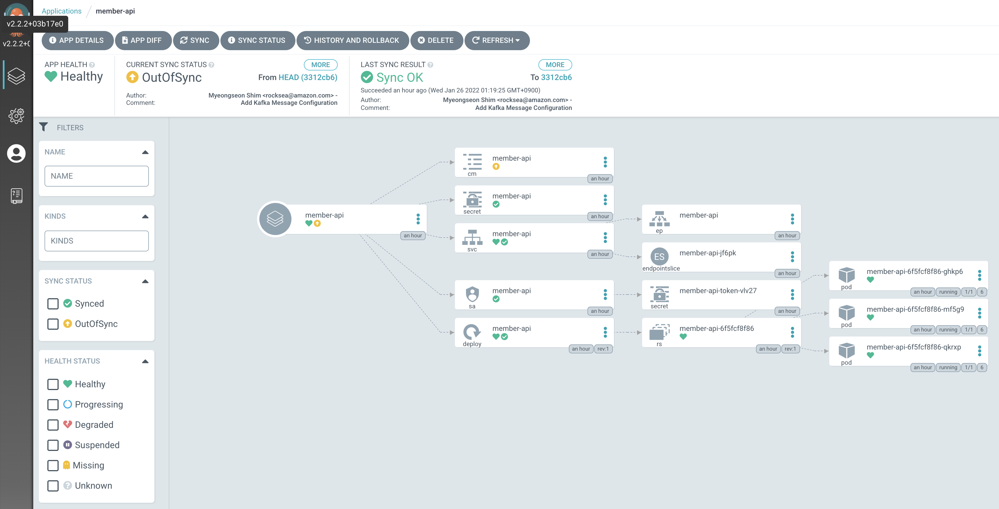Click the APP DIFF toolbar button

pos(142,40)
